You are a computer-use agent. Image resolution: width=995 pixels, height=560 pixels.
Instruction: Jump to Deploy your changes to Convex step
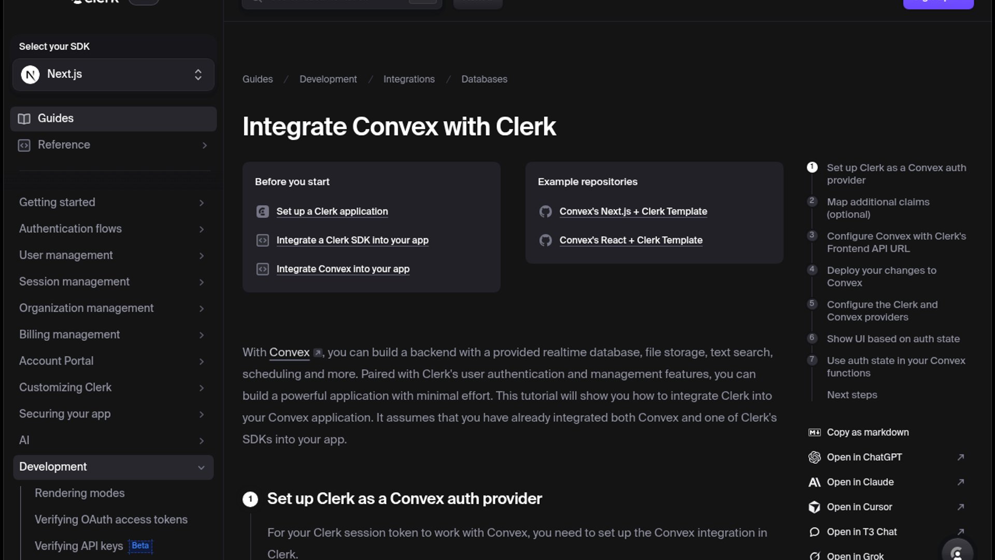coord(881,276)
